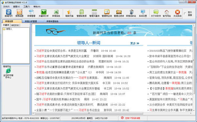Open headline 习近平会见连战等出席抗战胜利纪念活动
This screenshot has height=122, width=197.
point(65,61)
